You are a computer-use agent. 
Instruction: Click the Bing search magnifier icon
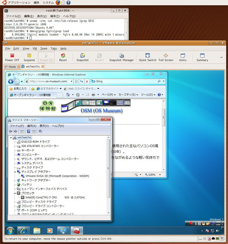(159, 81)
